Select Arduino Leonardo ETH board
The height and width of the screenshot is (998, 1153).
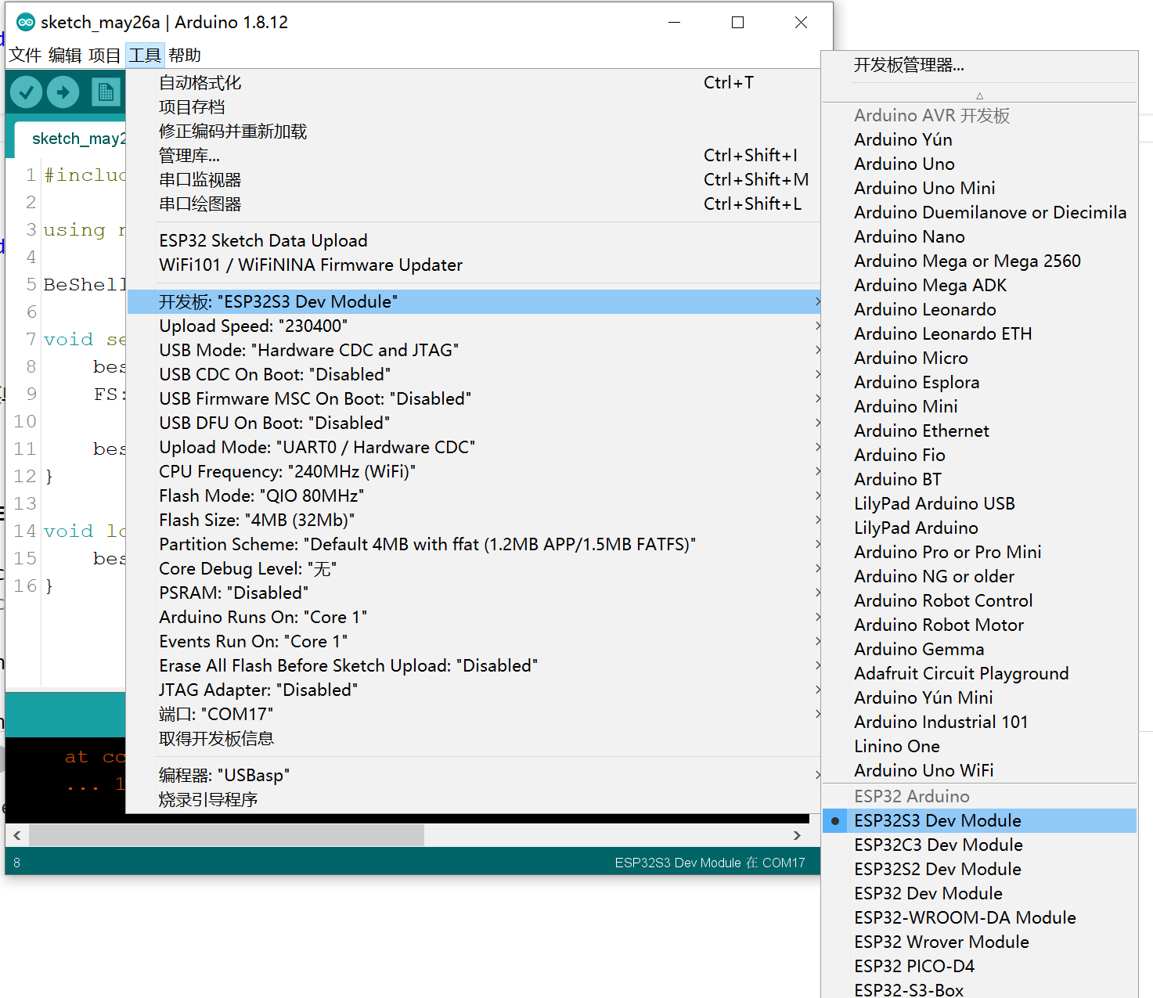coord(979,334)
